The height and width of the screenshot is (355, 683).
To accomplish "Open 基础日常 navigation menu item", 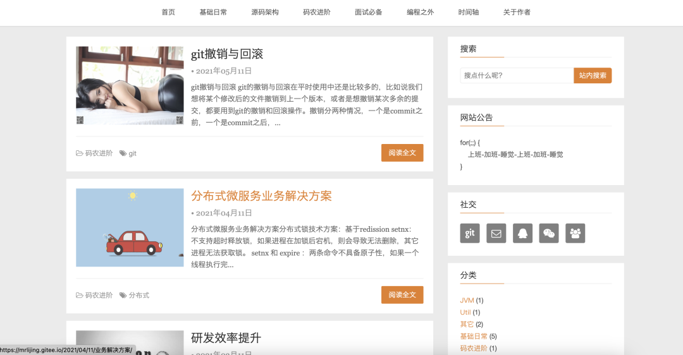I will click(x=213, y=12).
